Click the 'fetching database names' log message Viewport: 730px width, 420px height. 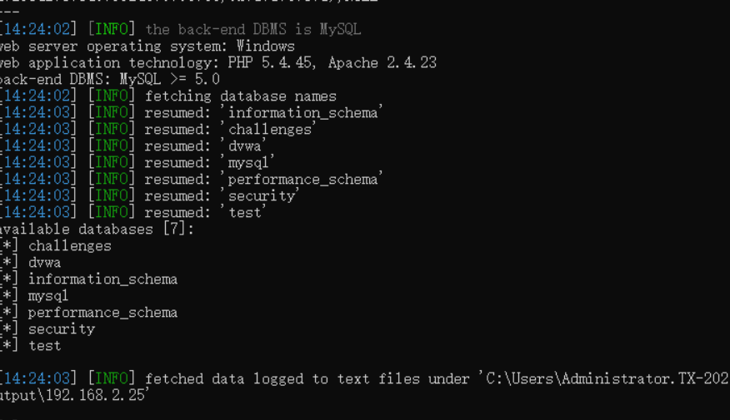click(x=240, y=96)
